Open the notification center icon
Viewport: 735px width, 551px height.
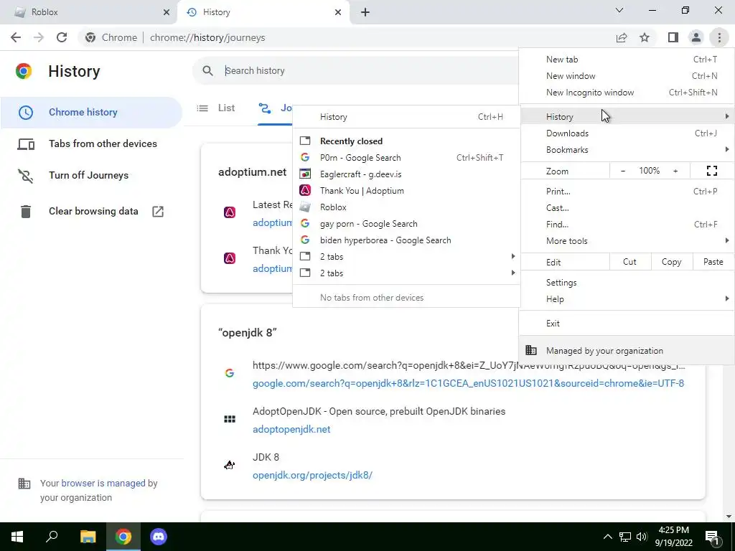[712, 537]
